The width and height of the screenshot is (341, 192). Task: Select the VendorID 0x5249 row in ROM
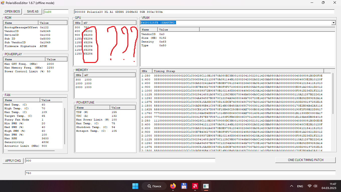pyautogui.click(x=36, y=31)
